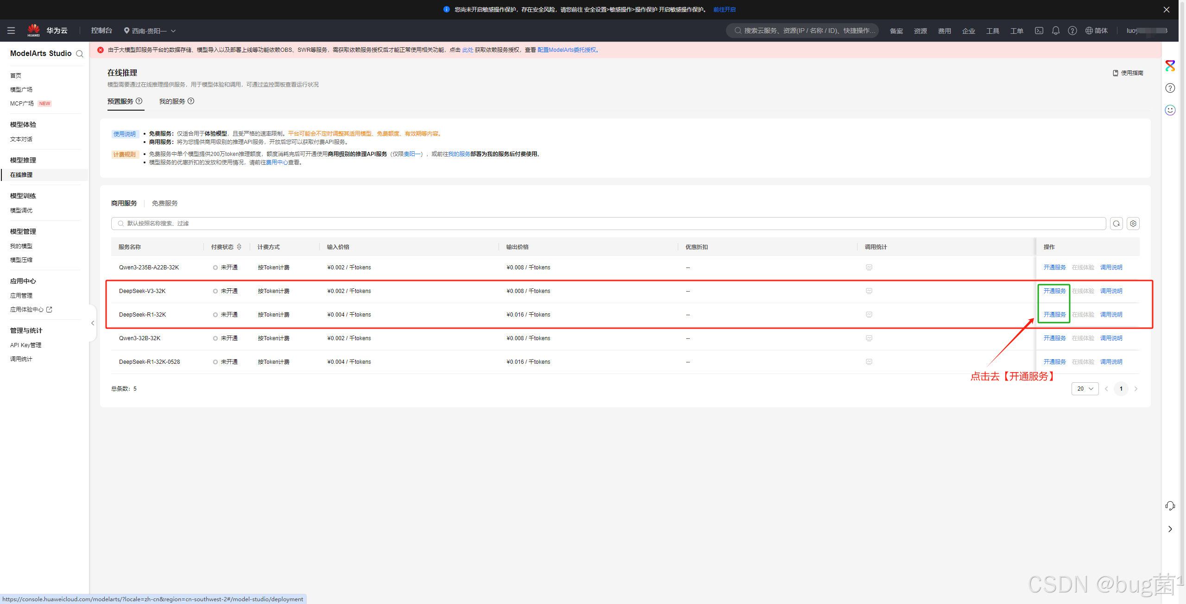This screenshot has height=604, width=1186.
Task: Focus the global cloud service search box
Action: tap(802, 31)
